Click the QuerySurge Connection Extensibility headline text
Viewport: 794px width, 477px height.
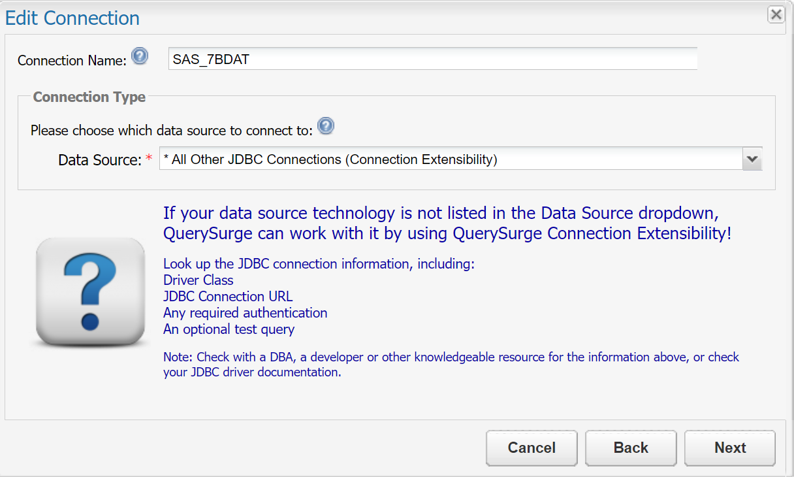point(447,223)
